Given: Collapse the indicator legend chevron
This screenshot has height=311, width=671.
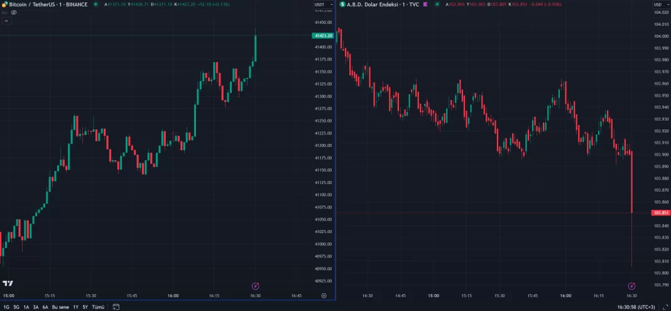Looking at the screenshot, I should (x=6, y=21).
